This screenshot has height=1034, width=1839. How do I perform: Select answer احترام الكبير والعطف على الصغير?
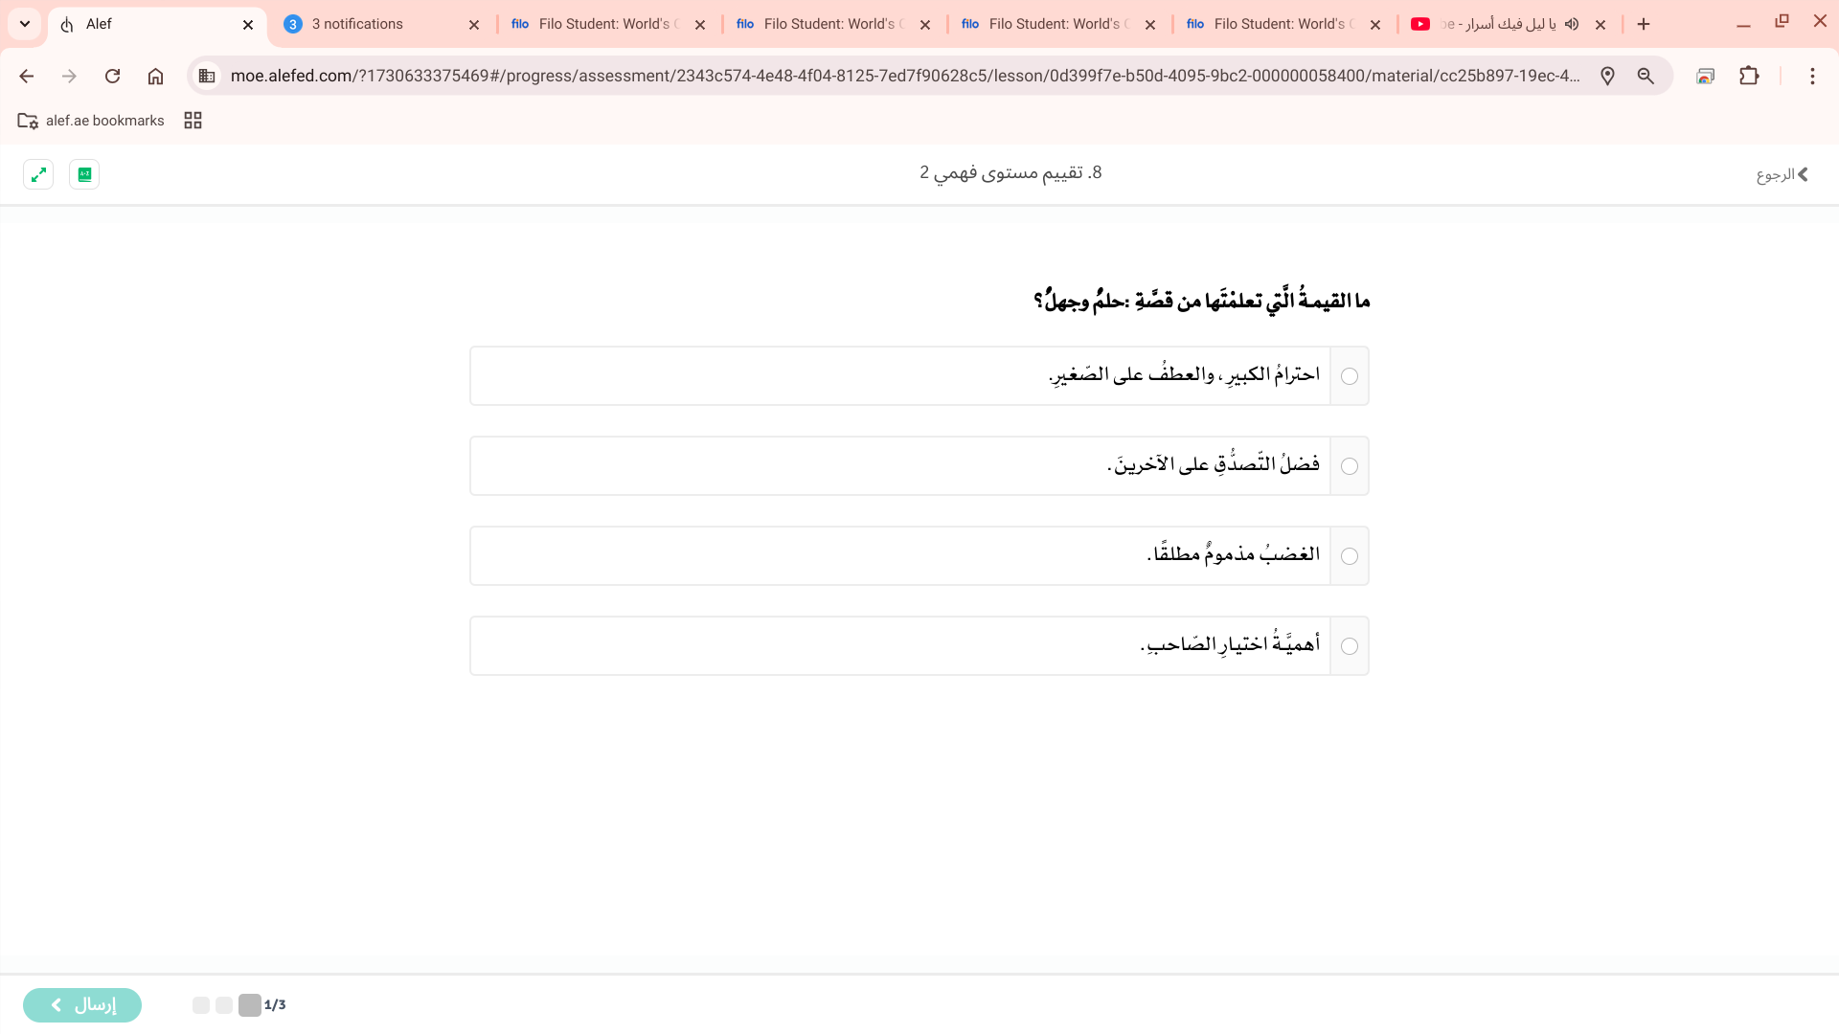tap(1350, 376)
